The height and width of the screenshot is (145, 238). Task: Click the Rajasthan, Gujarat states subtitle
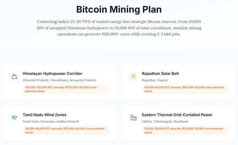pos(155,80)
